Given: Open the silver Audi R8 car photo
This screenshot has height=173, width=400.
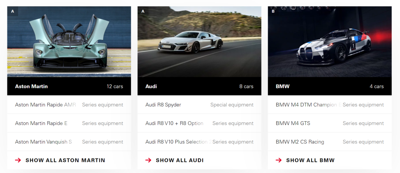Looking at the screenshot, I should coord(200,42).
